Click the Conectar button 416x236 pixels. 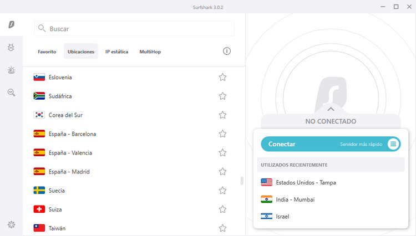pyautogui.click(x=331, y=144)
